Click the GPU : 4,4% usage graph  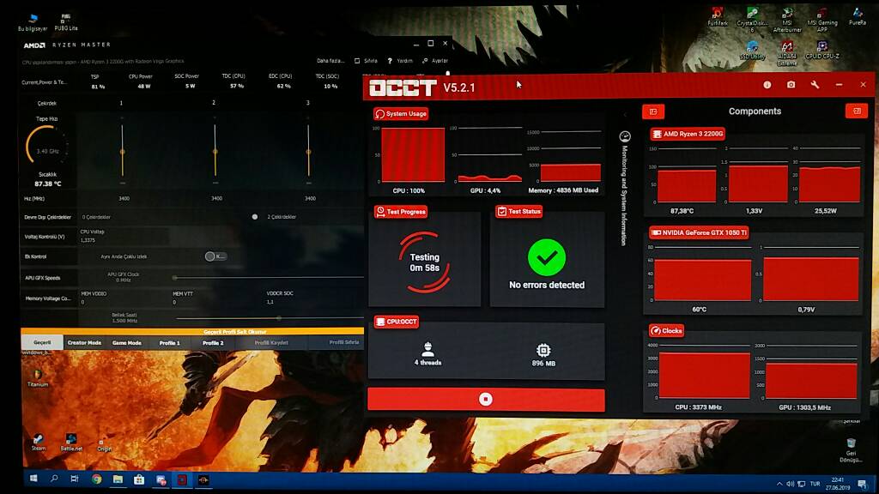pyautogui.click(x=490, y=155)
